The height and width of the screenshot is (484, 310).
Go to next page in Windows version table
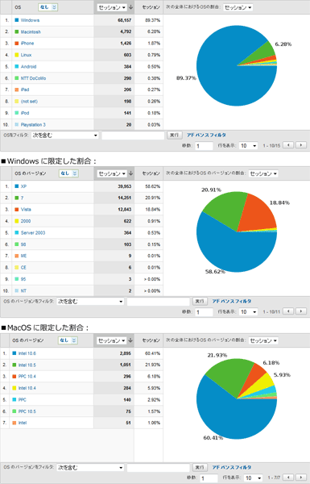tap(301, 311)
